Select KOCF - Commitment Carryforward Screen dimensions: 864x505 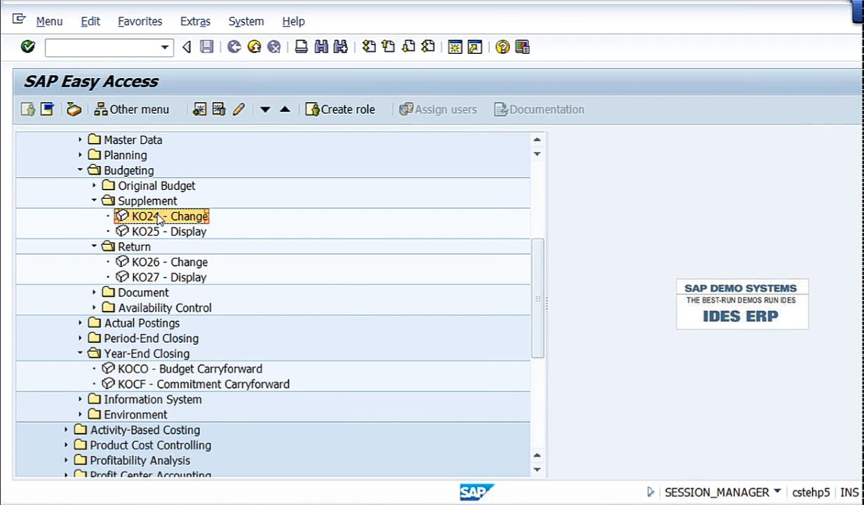195,384
